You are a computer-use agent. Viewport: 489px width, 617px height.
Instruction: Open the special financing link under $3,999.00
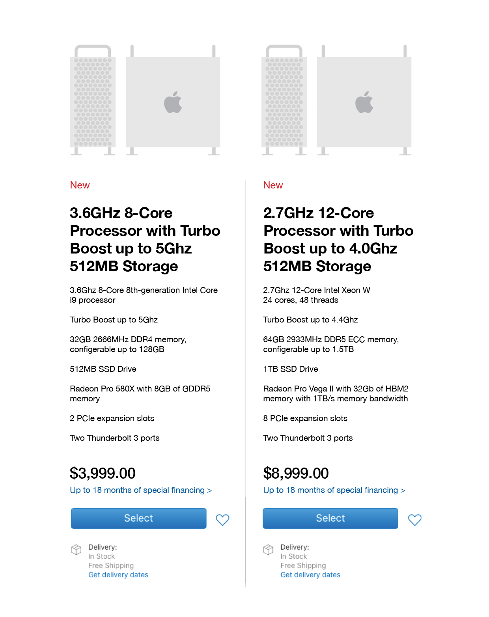(x=141, y=490)
